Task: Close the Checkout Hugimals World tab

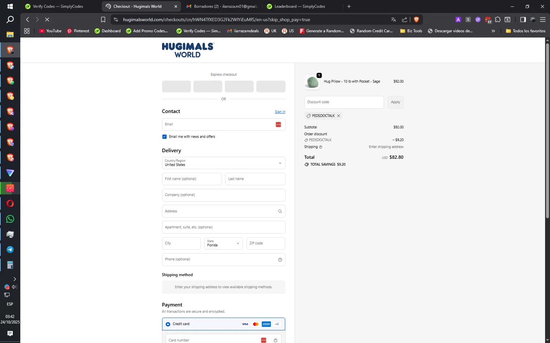Action: 176,6
